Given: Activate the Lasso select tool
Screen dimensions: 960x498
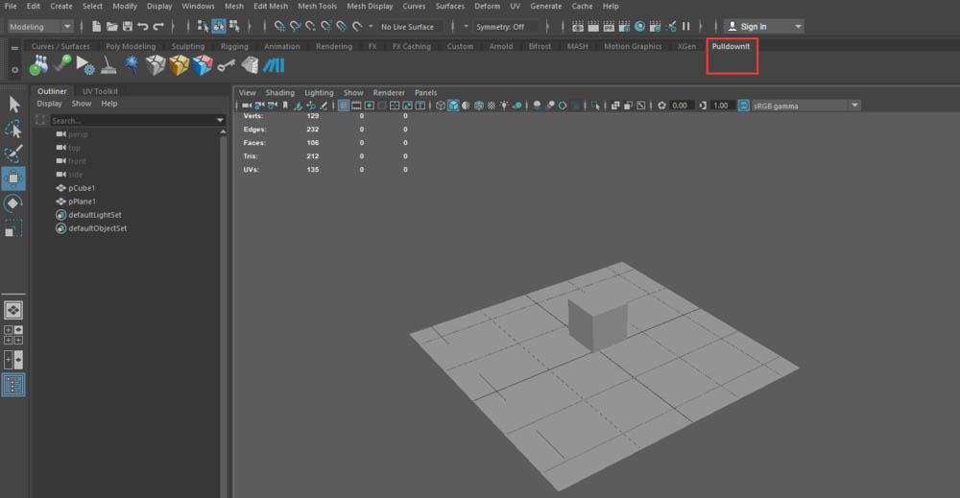Looking at the screenshot, I should pyautogui.click(x=13, y=129).
